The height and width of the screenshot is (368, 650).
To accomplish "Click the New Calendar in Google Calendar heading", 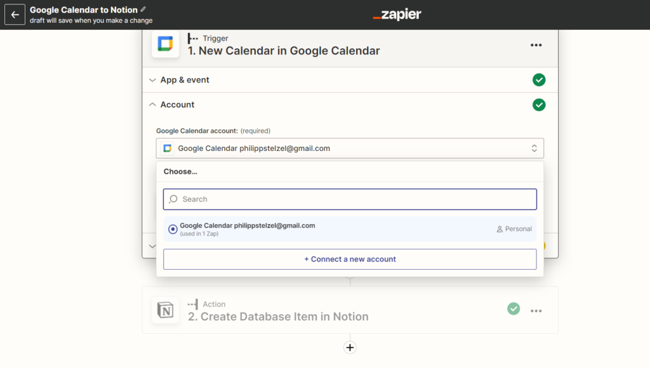I will 284,51.
